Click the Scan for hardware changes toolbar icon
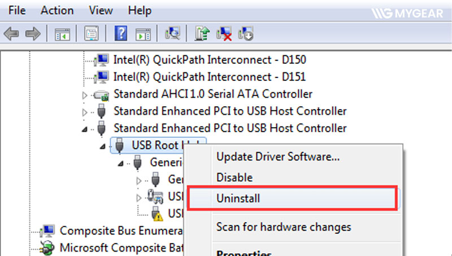Viewport: 452px width, 256px height. 172,34
